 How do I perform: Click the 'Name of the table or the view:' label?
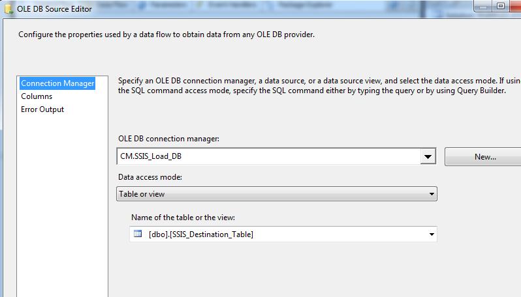coord(183,218)
